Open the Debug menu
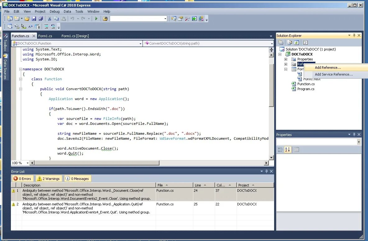 point(54,11)
